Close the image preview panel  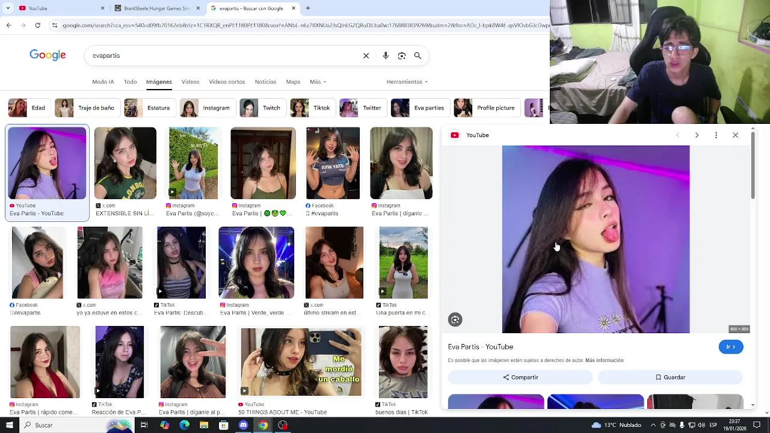pyautogui.click(x=735, y=135)
